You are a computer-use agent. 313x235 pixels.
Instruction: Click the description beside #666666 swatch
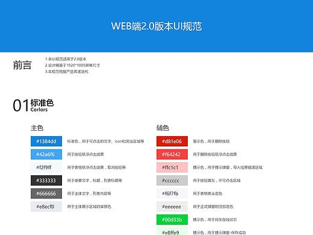tap(89, 193)
